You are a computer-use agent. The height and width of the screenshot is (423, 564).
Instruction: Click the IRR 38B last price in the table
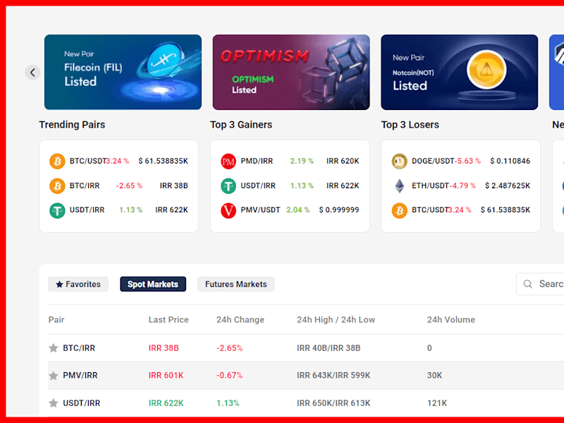tap(164, 348)
